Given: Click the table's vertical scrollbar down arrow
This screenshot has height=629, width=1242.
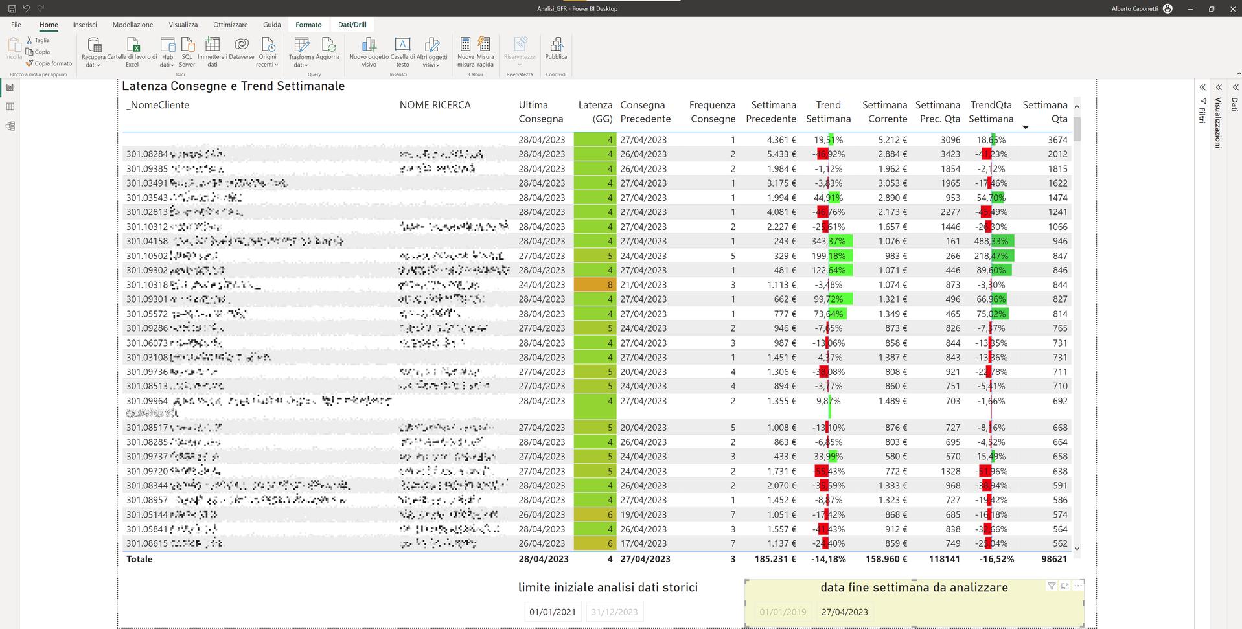Looking at the screenshot, I should pos(1077,549).
